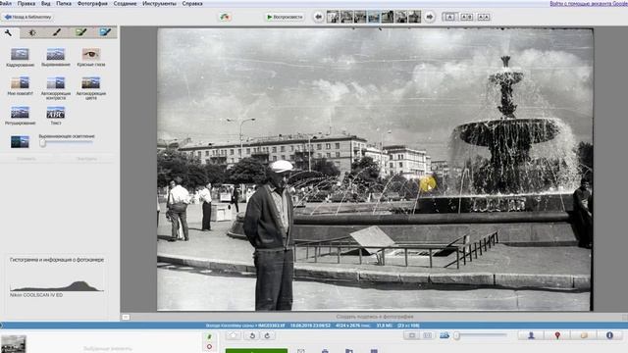
Task: Open the Кадрирование crop tool
Action: pos(20,57)
